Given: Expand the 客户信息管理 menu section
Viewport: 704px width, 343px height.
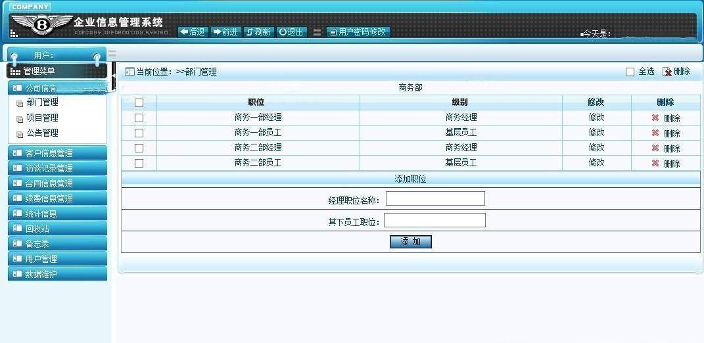Looking at the screenshot, I should (57, 152).
